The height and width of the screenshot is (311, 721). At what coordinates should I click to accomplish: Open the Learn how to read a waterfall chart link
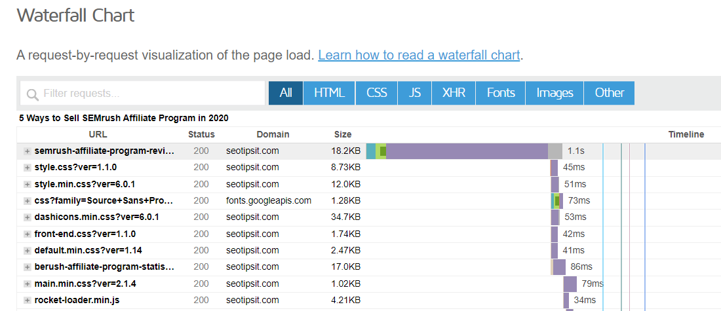[x=419, y=55]
